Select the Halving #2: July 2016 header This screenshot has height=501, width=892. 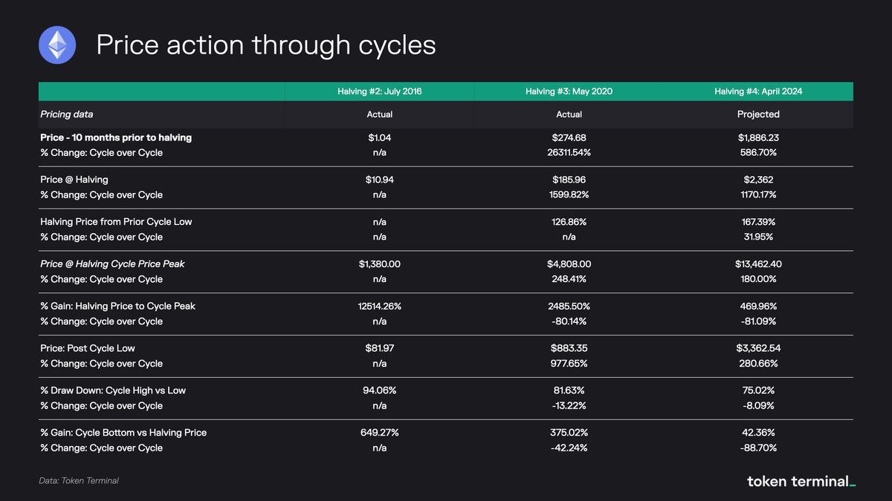(379, 92)
